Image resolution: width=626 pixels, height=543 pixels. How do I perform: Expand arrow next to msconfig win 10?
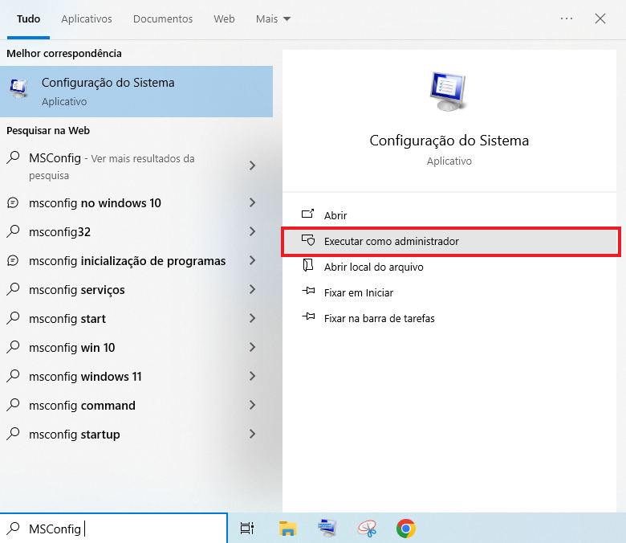[x=252, y=347]
